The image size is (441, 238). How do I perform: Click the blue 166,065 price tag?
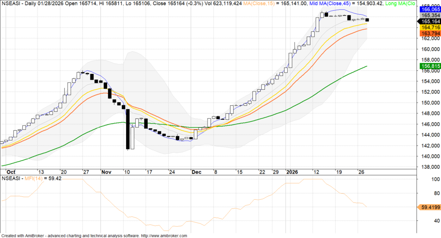pos(429,9)
